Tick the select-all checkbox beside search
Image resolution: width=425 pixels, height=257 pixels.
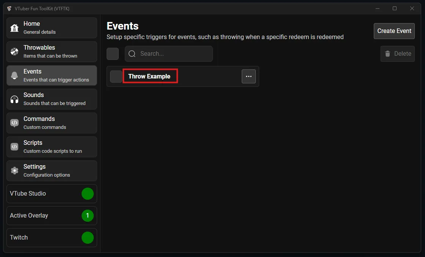click(x=113, y=54)
